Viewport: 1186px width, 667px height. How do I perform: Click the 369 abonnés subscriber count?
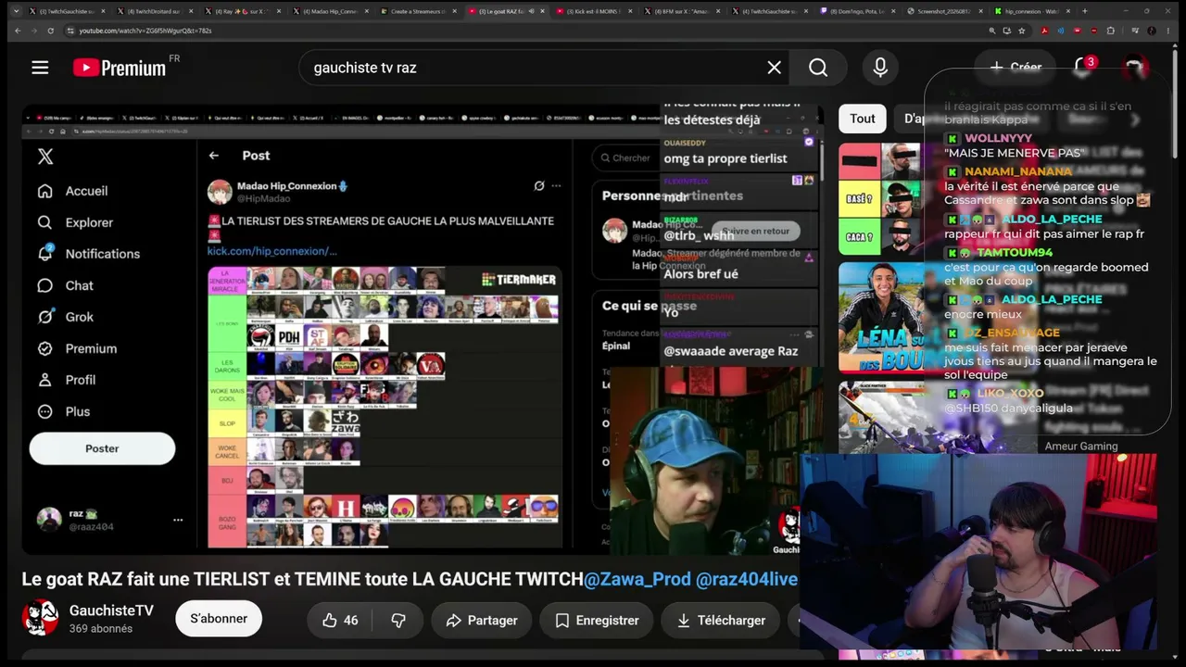click(101, 629)
